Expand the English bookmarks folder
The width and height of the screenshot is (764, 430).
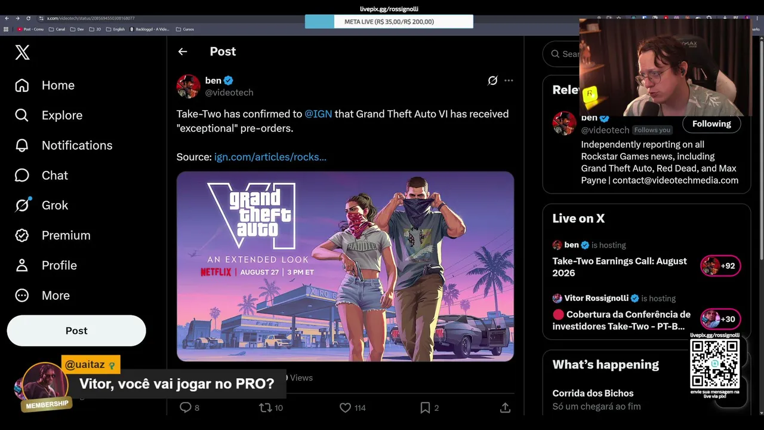(116, 29)
